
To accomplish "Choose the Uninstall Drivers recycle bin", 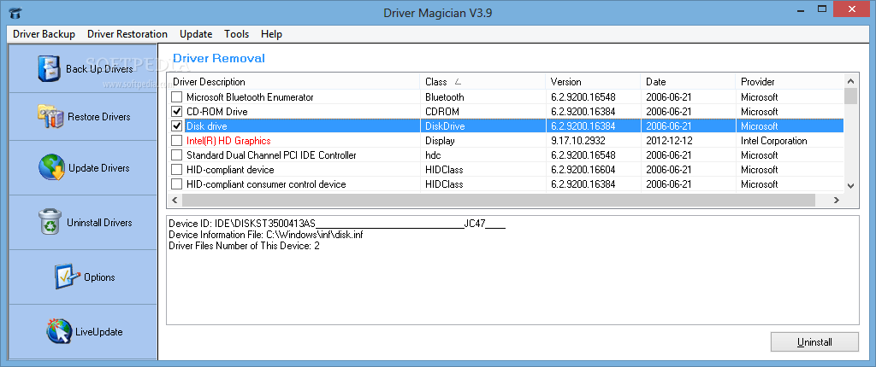I will coord(51,222).
